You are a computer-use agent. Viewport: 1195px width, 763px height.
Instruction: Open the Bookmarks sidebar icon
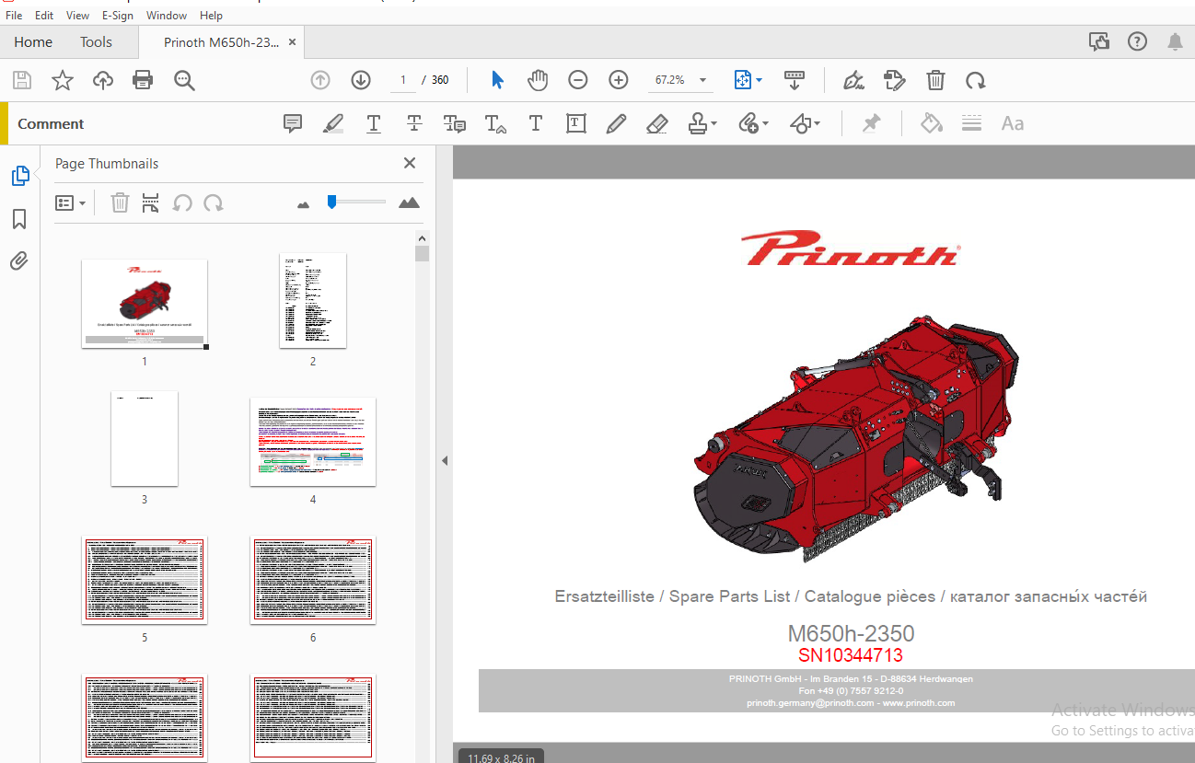[19, 219]
